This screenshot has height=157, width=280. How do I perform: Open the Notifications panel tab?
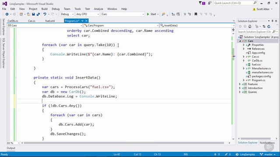pos(267,143)
